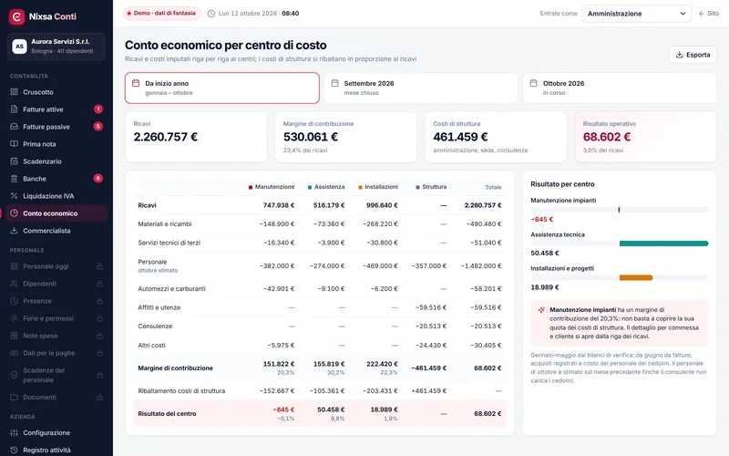Click the lock icon beside Dati per le paghe
The height and width of the screenshot is (456, 729).
tap(99, 353)
